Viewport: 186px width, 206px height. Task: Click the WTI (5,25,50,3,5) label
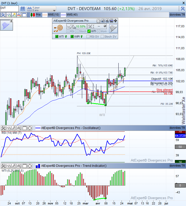point(12,171)
